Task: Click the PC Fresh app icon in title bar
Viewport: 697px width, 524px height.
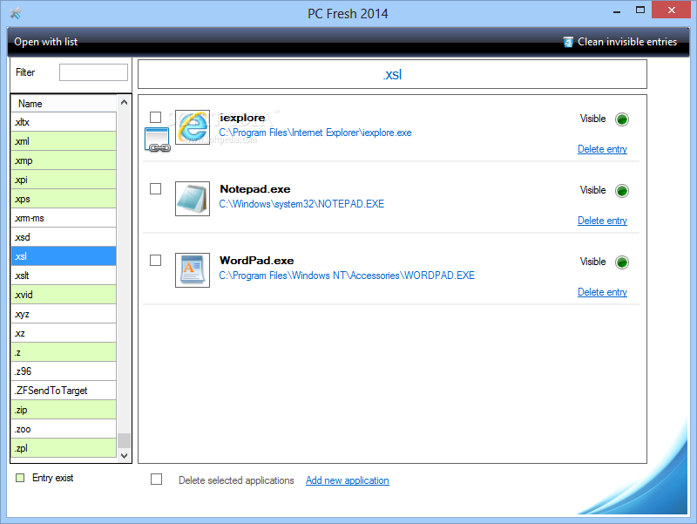Action: 16,14
